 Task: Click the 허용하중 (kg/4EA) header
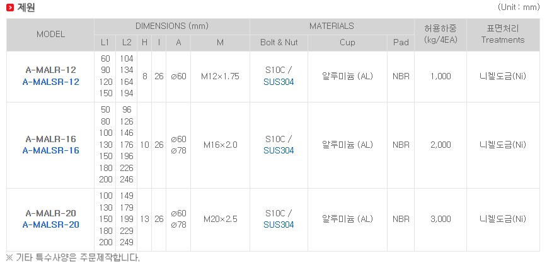440,35
